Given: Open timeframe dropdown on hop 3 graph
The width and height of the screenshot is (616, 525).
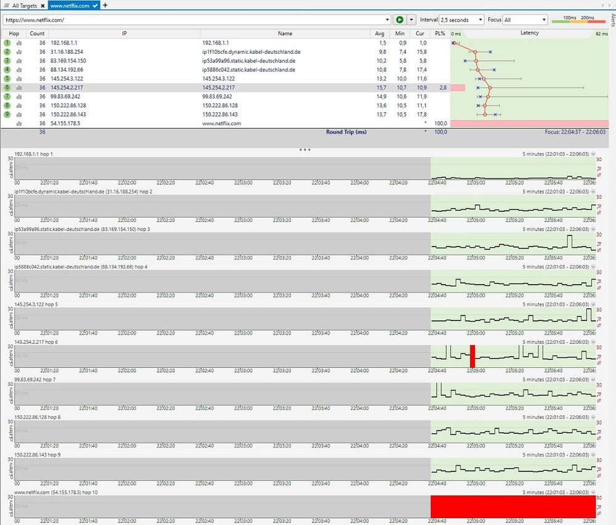Looking at the screenshot, I should [593, 229].
